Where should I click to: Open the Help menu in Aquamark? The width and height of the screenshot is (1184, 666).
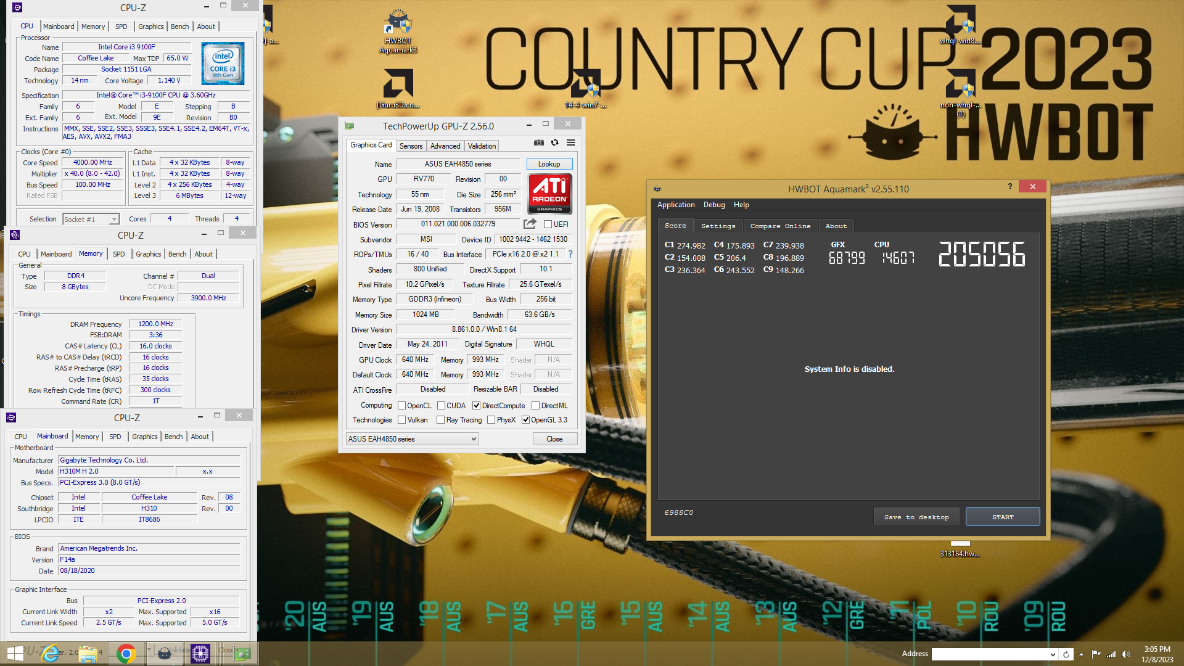[x=741, y=205]
